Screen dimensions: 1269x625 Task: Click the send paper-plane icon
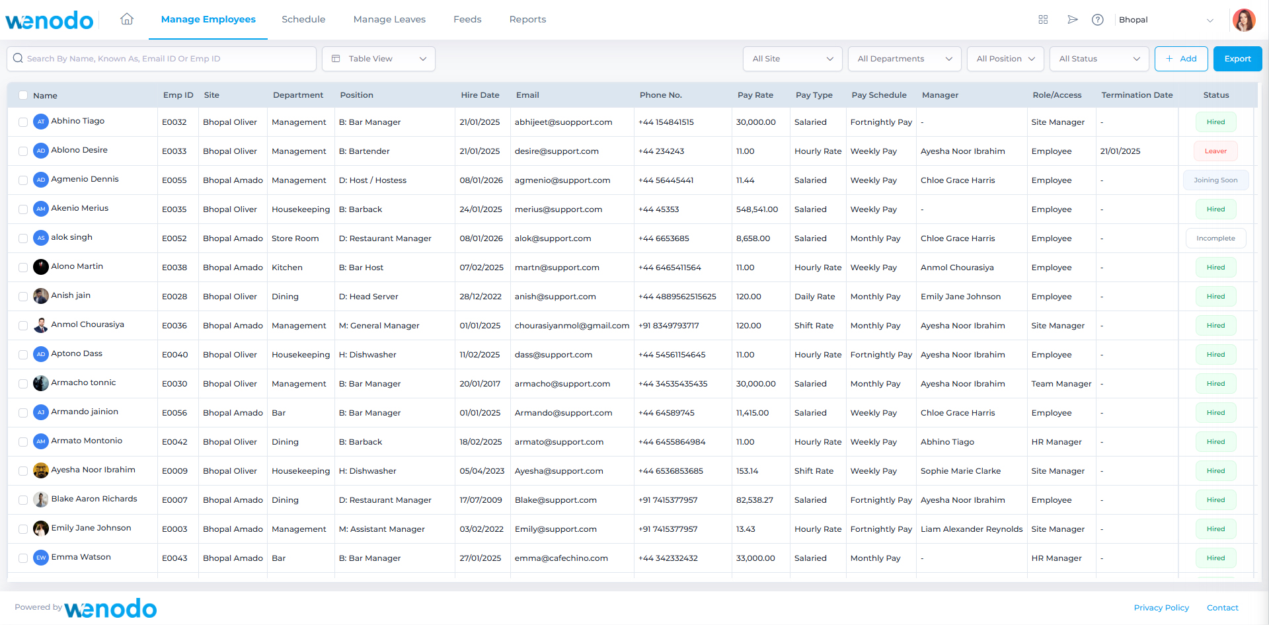(x=1072, y=20)
